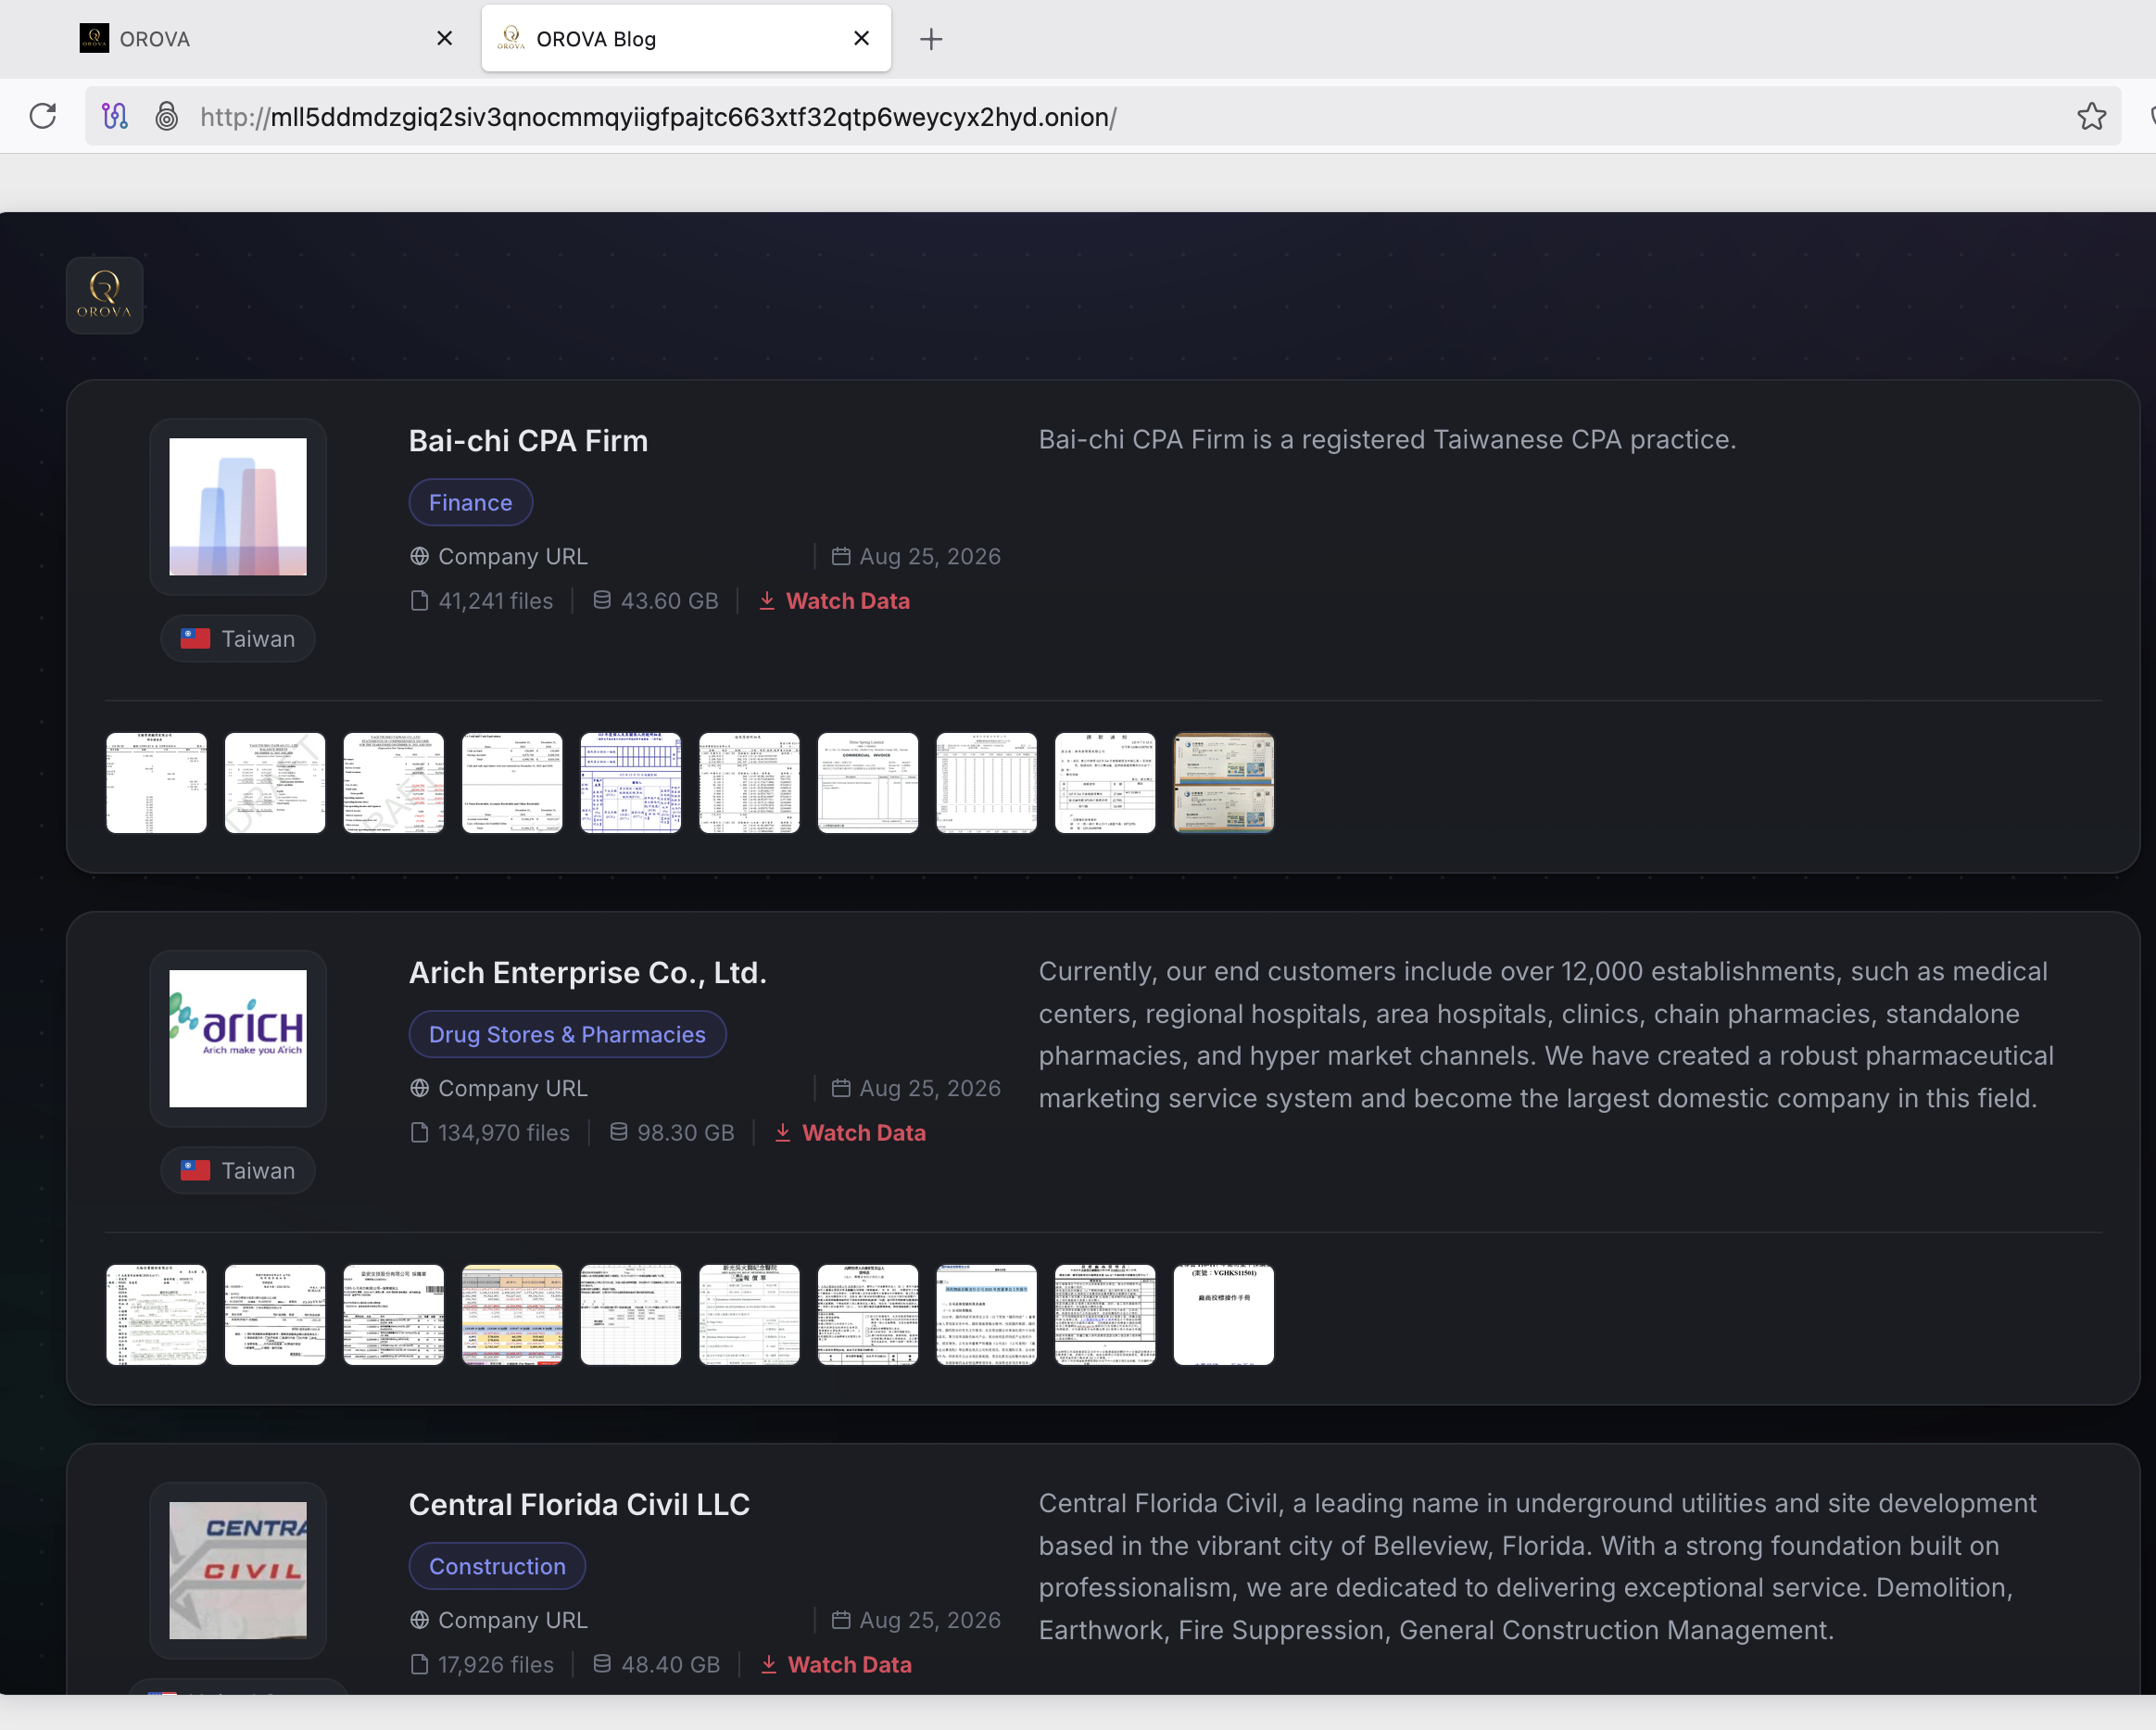This screenshot has width=2156, height=1730.
Task: Open fourth Bai-chi document preview thumbnail
Action: (x=512, y=783)
